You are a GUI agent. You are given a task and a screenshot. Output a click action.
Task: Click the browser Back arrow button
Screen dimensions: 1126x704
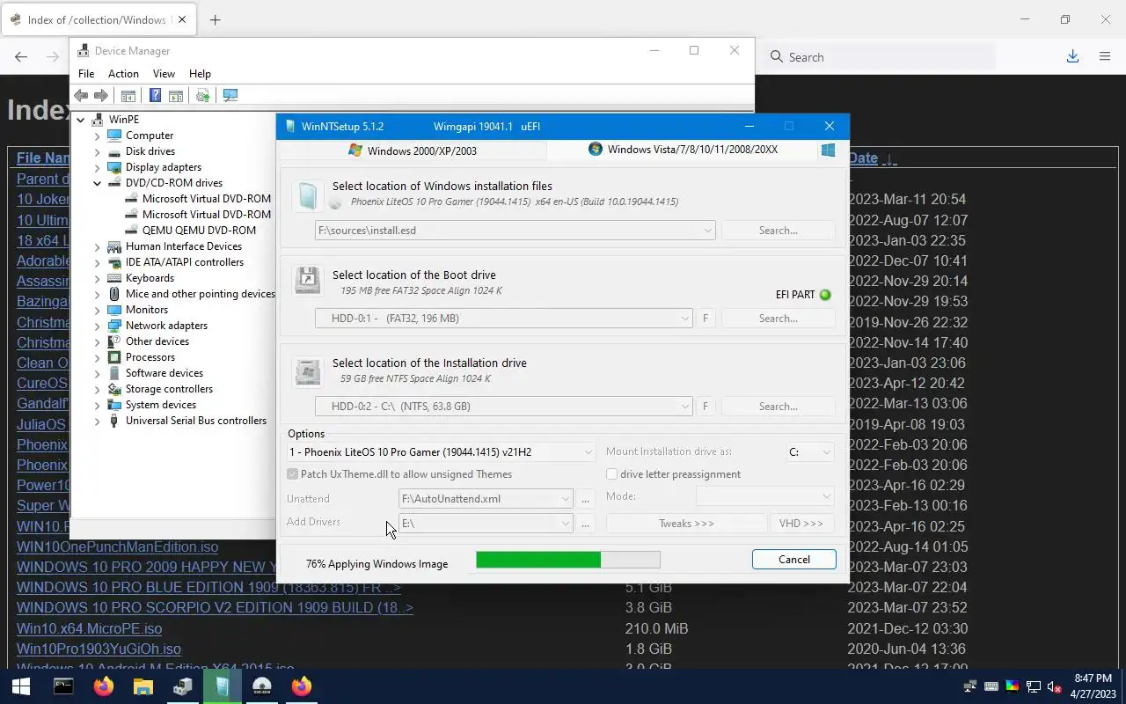pos(21,56)
